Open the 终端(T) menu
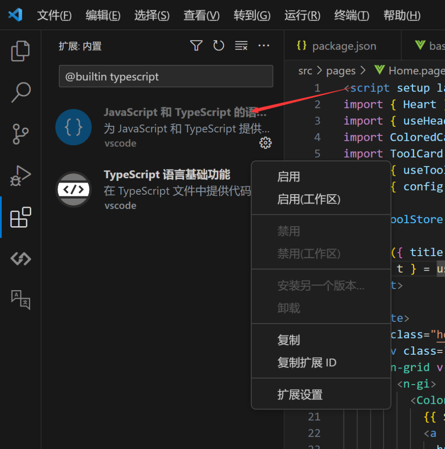The image size is (445, 449). point(352,15)
